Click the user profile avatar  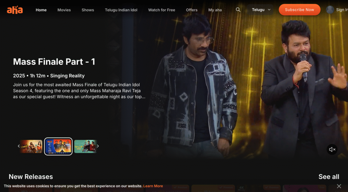pyautogui.click(x=330, y=10)
